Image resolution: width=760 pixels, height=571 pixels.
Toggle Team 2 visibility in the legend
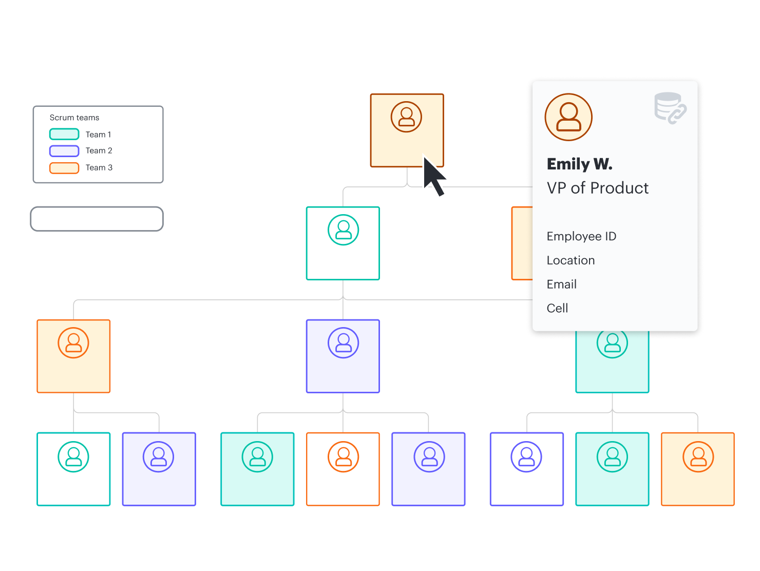[64, 150]
